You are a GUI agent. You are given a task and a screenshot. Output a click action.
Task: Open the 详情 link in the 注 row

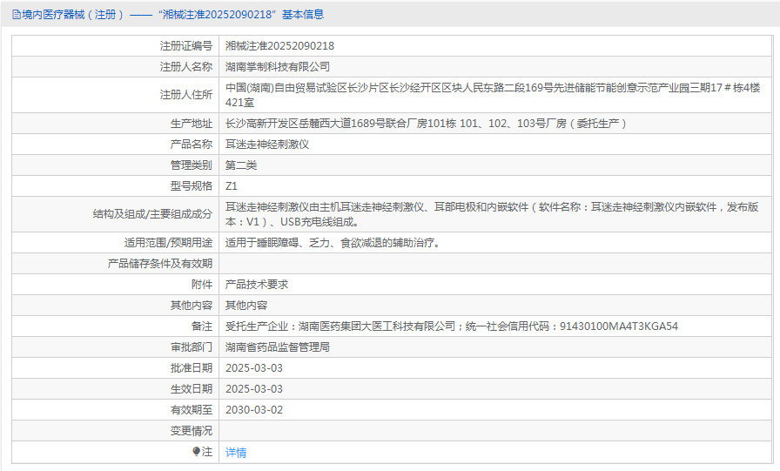[x=236, y=452]
